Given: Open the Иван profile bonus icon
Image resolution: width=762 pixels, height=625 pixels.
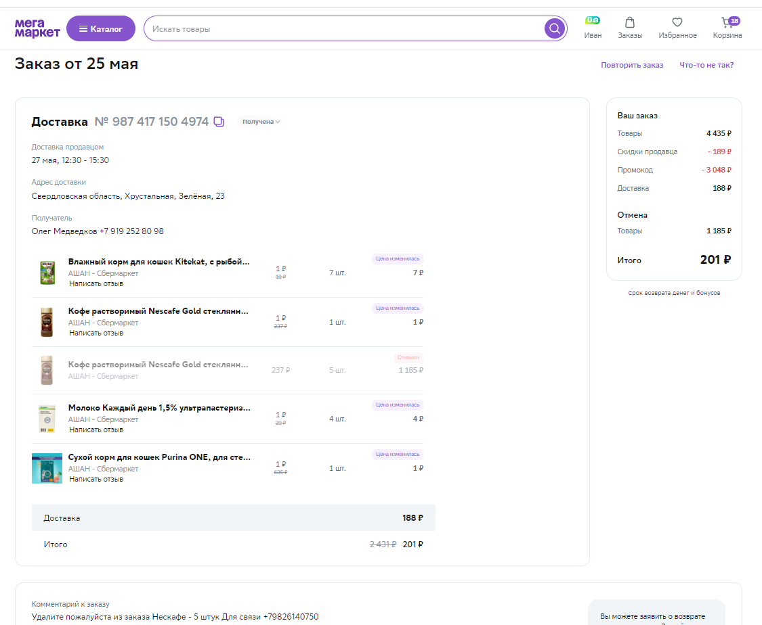Looking at the screenshot, I should pos(593,20).
